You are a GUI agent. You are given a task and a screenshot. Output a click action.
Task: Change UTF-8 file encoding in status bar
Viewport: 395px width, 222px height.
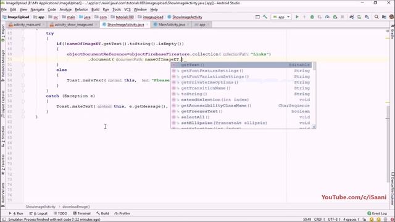pyautogui.click(x=334, y=220)
